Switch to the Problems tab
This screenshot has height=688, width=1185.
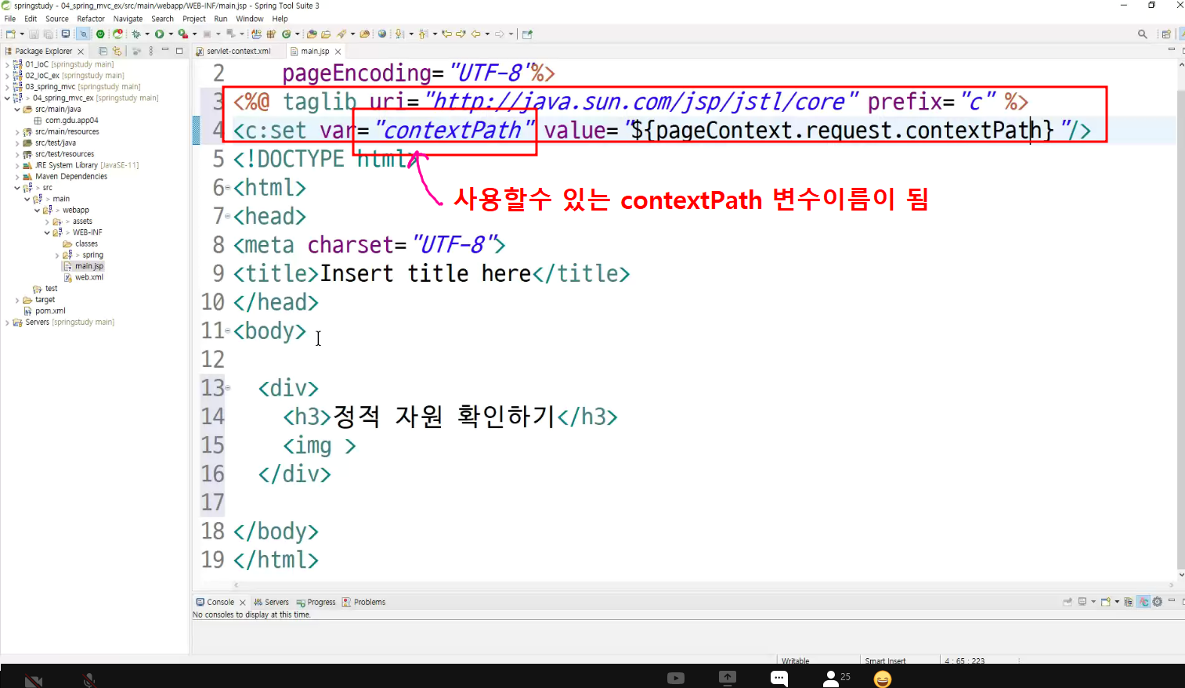click(364, 602)
